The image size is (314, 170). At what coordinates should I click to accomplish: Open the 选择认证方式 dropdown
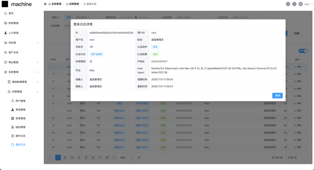tap(248, 17)
